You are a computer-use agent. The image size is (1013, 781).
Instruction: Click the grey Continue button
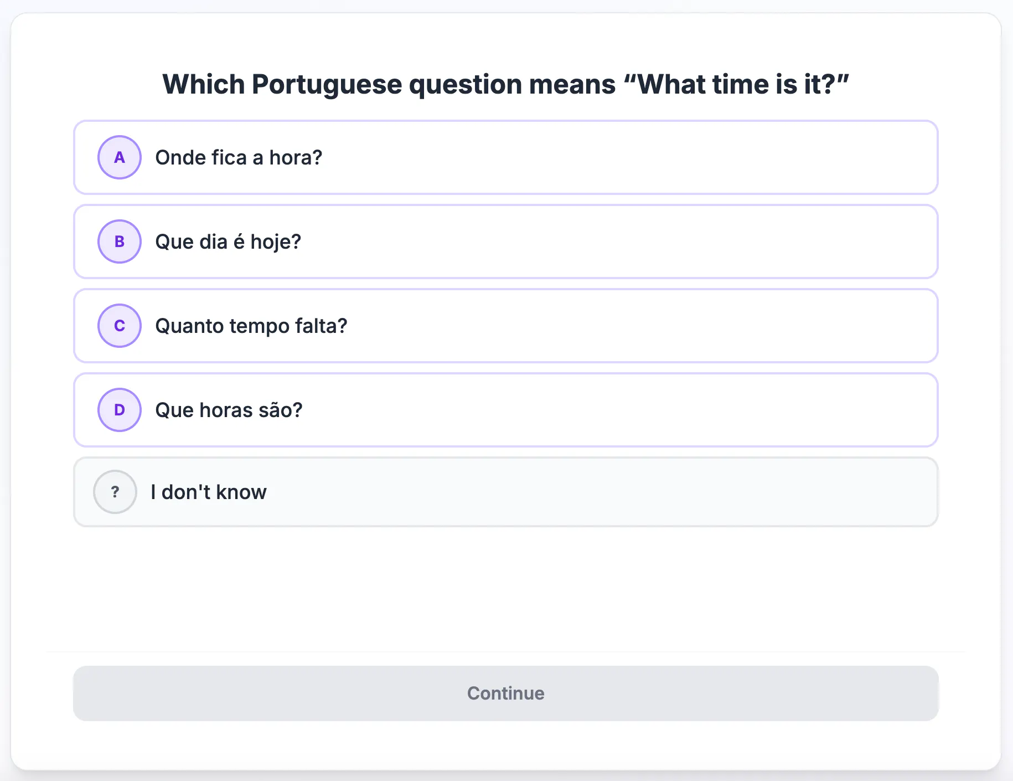[x=506, y=693]
